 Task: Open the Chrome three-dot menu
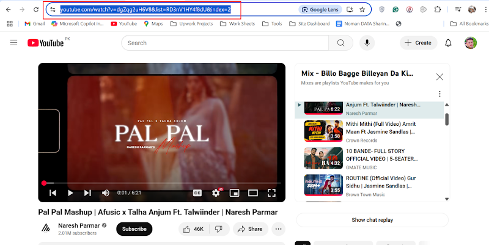485,10
